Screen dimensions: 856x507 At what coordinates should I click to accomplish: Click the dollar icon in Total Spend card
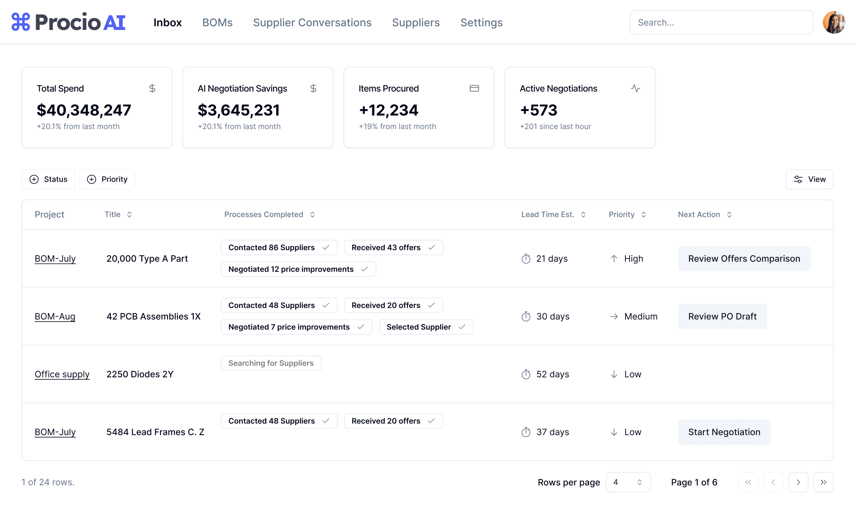coord(152,88)
